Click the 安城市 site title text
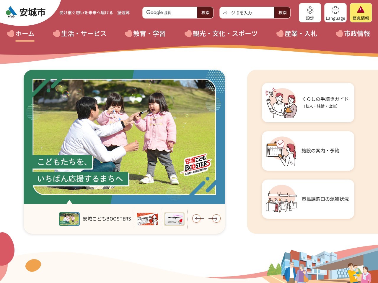378x283 pixels. pyautogui.click(x=32, y=12)
